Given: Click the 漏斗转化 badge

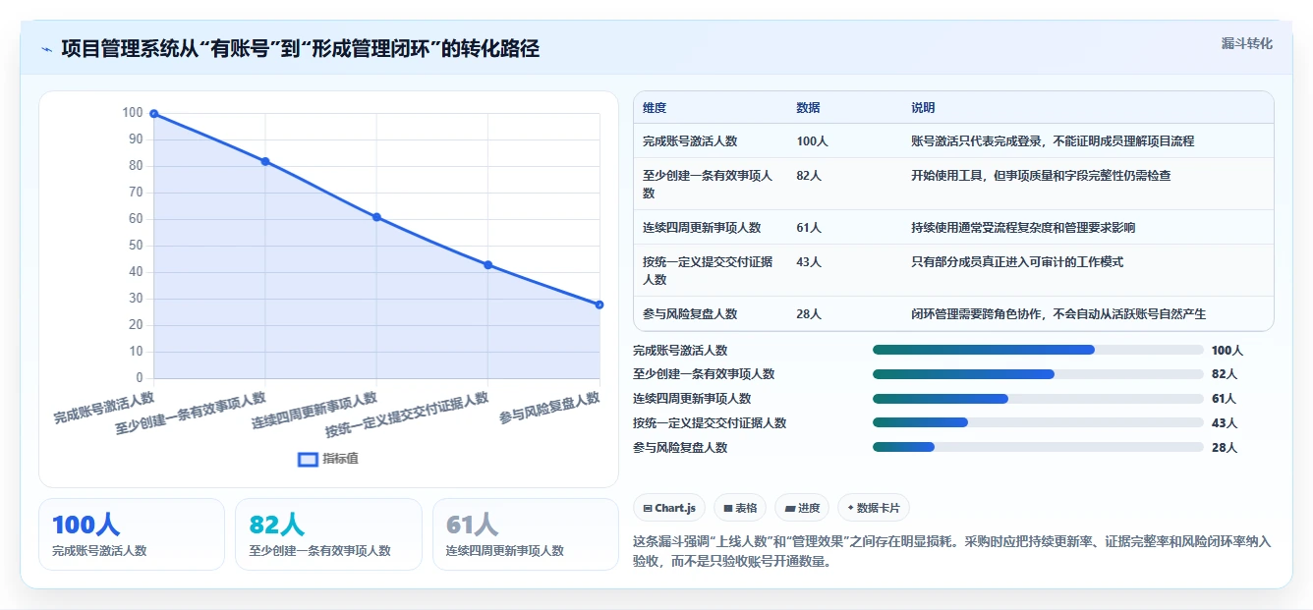Looking at the screenshot, I should (x=1246, y=44).
